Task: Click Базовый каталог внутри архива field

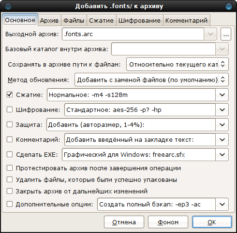Action: pos(163,49)
